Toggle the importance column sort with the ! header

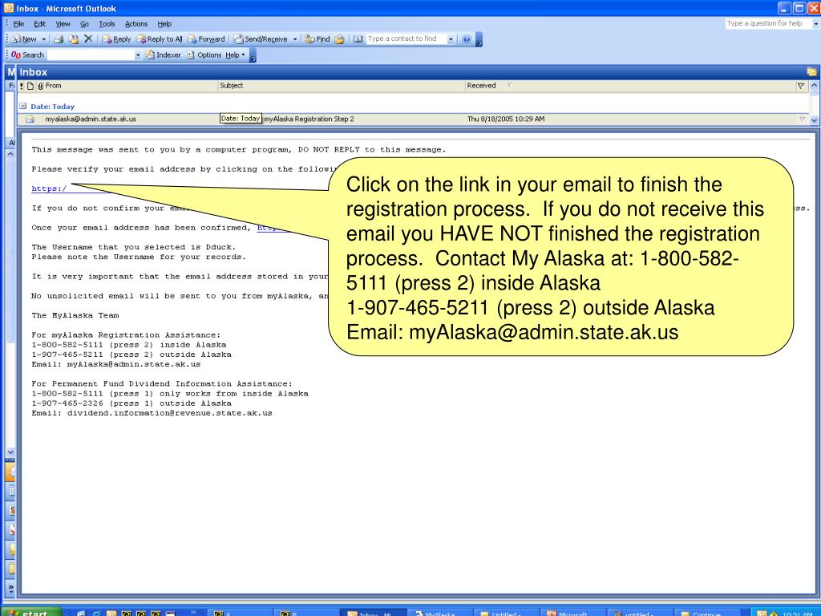tap(20, 86)
